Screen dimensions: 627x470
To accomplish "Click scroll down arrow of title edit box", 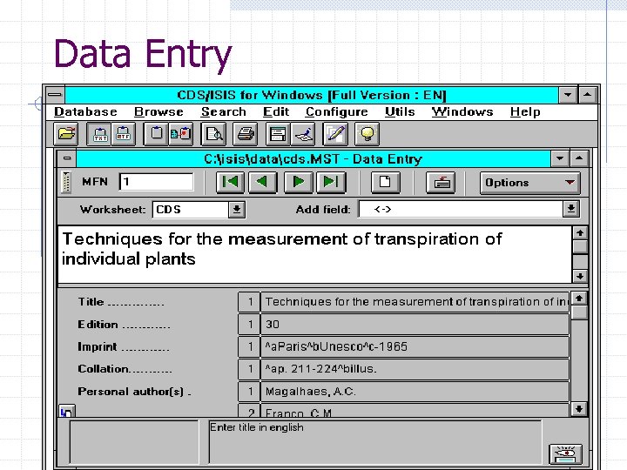I will [580, 276].
